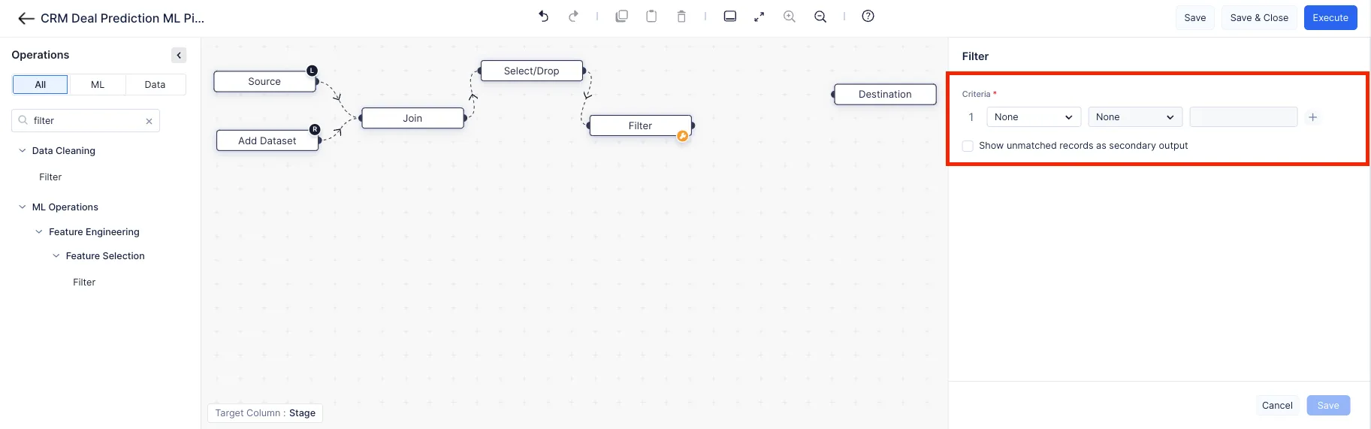1371x429 pixels.
Task: Switch to the ML operations tab
Action: (x=98, y=85)
